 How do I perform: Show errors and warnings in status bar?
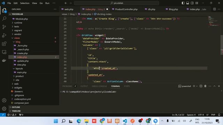point(12,115)
